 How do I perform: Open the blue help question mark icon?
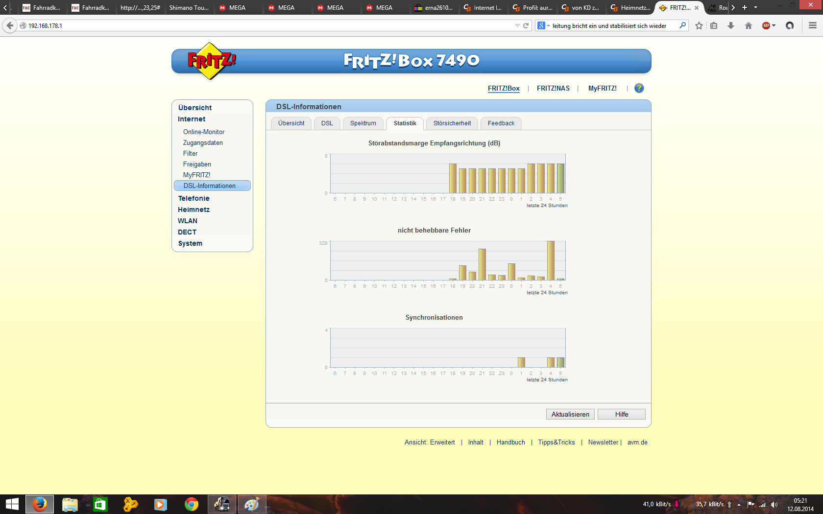click(639, 88)
